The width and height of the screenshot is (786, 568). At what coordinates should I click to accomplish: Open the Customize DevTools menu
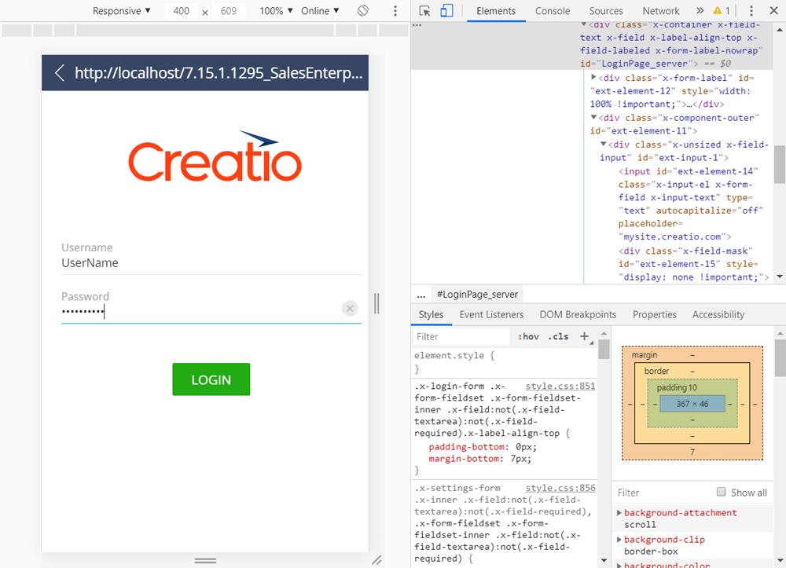(x=751, y=10)
